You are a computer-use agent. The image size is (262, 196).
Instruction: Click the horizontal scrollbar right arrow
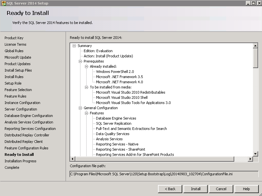click(250, 159)
